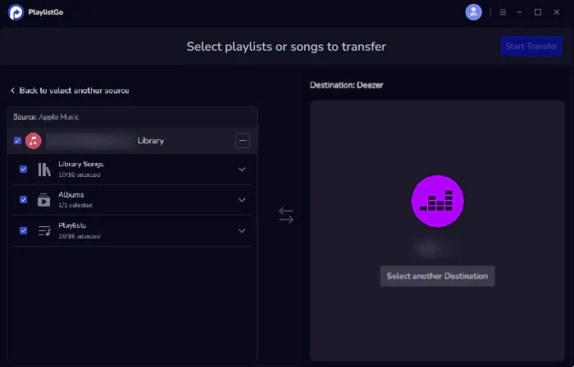This screenshot has height=367, width=574.
Task: Maximize the PlaylistGo window
Action: 538,12
